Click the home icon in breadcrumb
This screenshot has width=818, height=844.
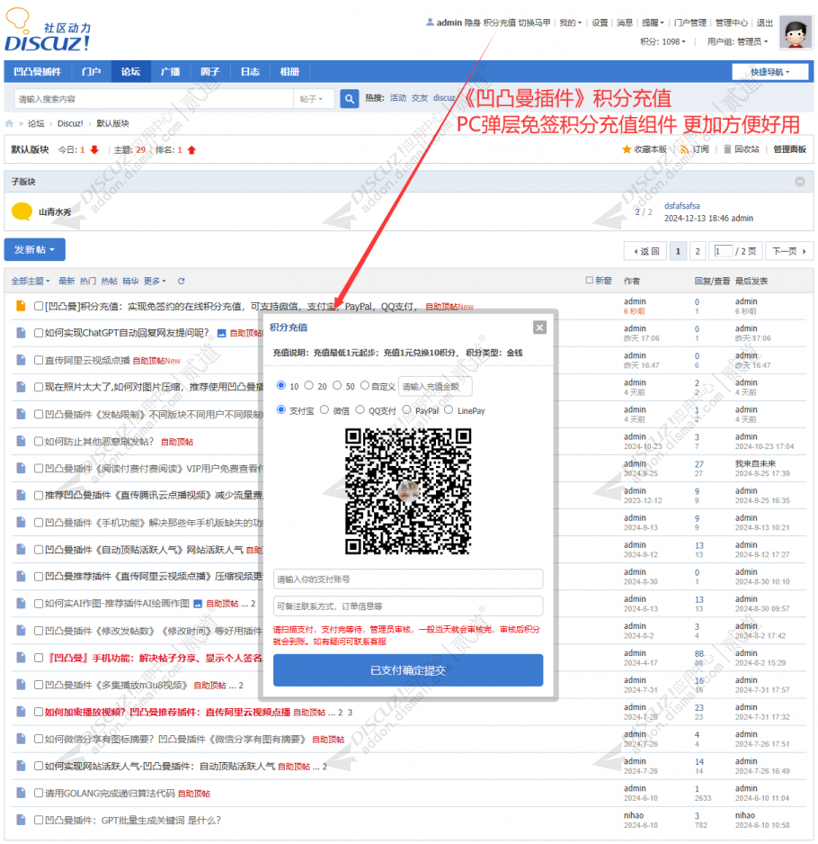[x=9, y=123]
